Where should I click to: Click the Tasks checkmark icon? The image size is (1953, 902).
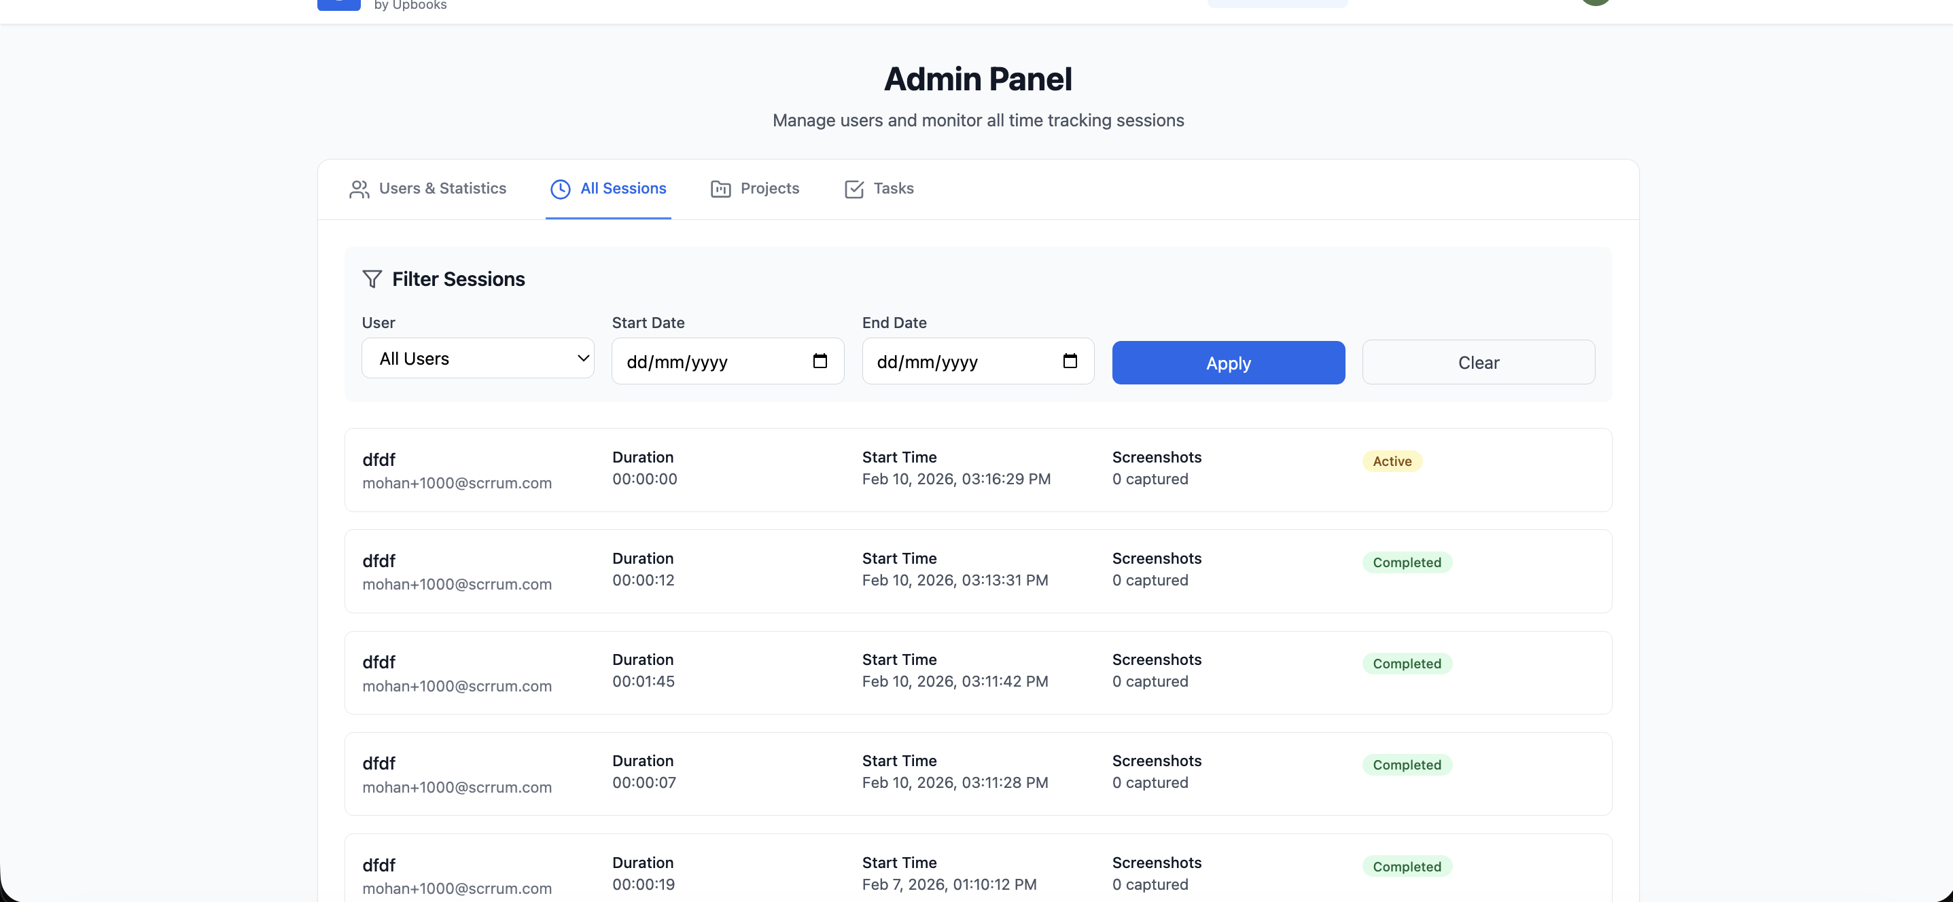[854, 189]
